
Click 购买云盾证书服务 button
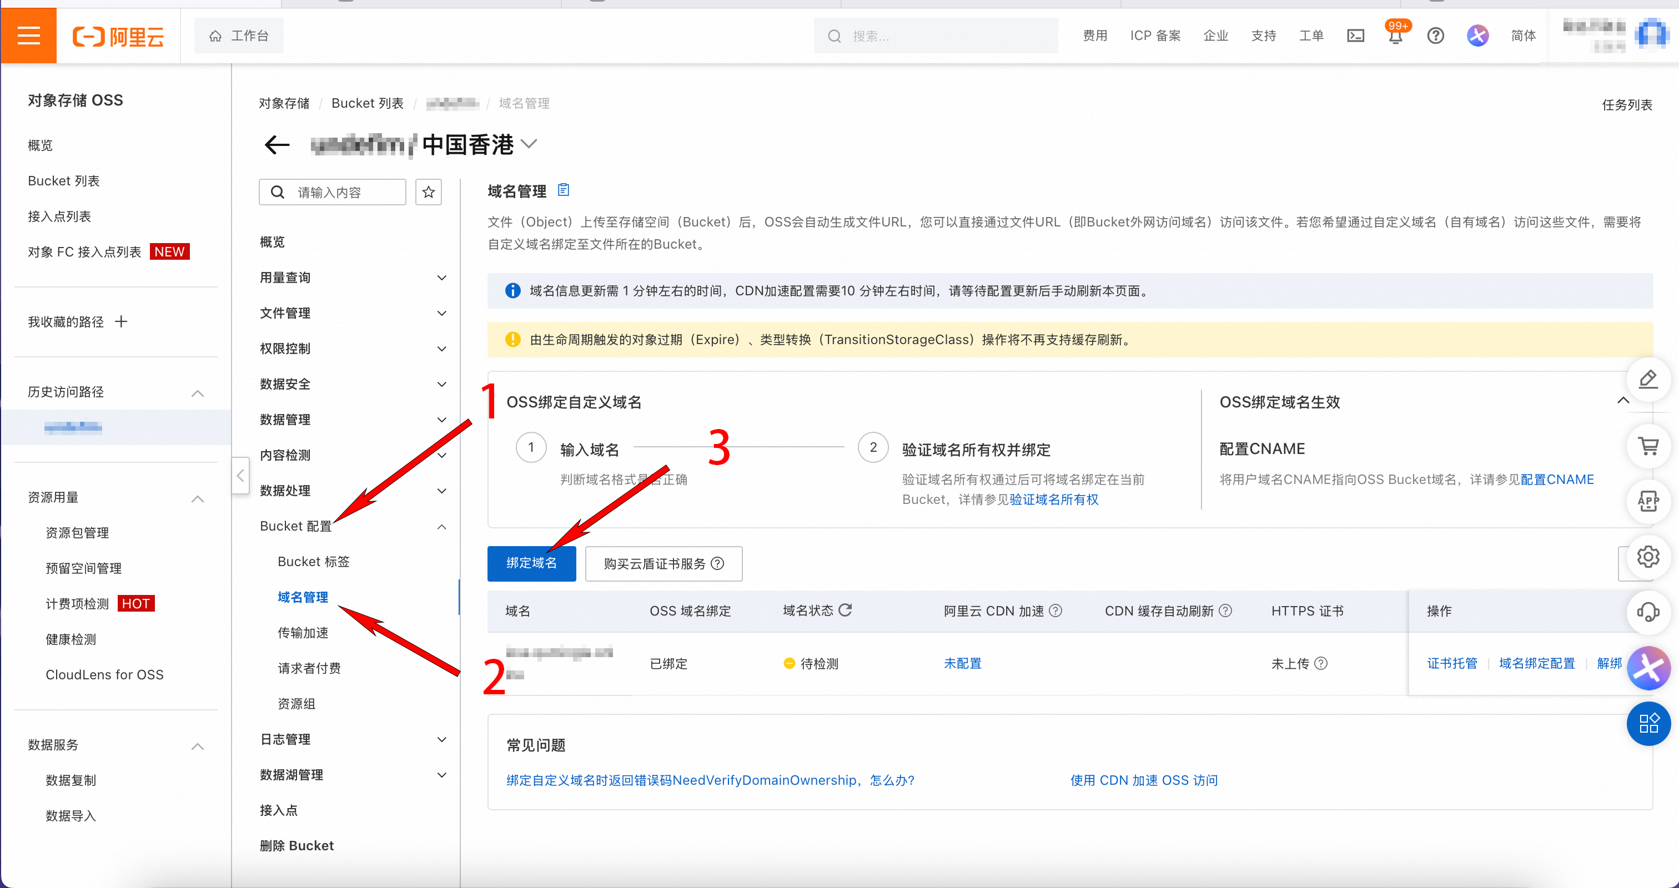pos(663,563)
